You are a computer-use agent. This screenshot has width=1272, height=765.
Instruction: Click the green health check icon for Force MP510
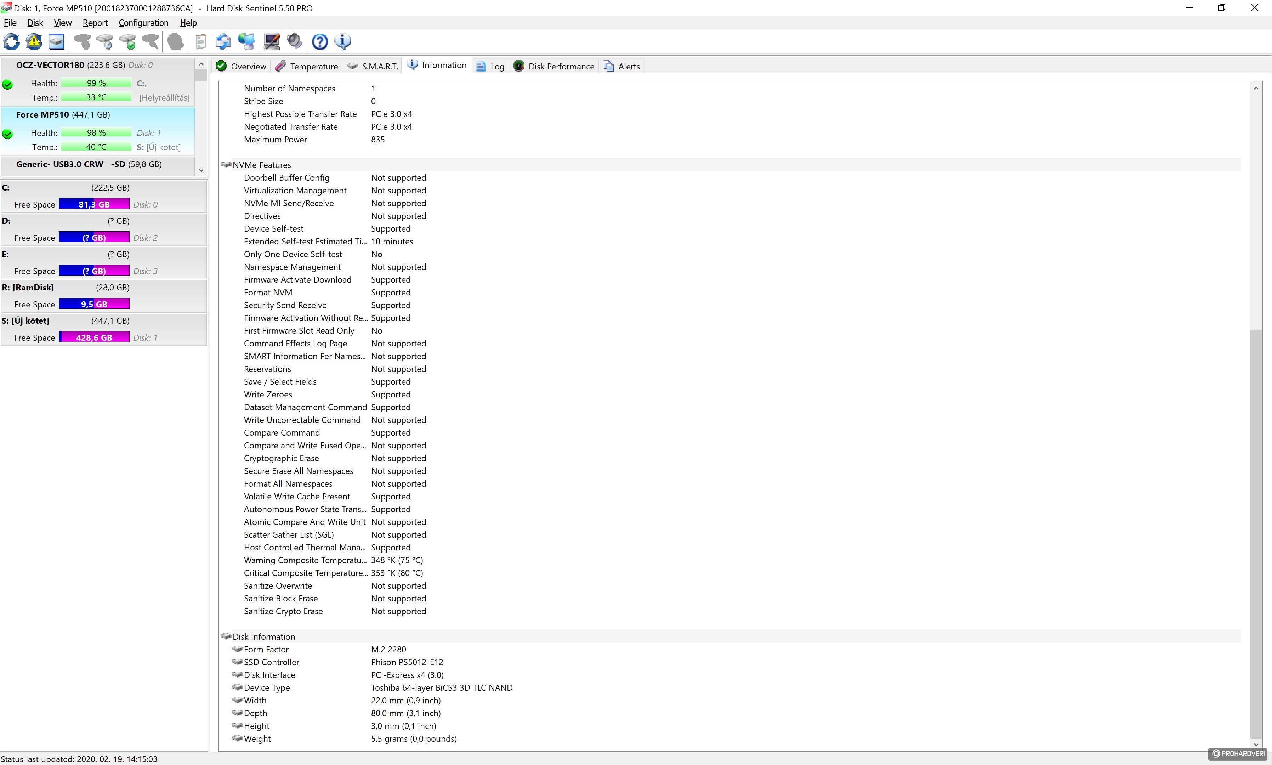click(7, 134)
